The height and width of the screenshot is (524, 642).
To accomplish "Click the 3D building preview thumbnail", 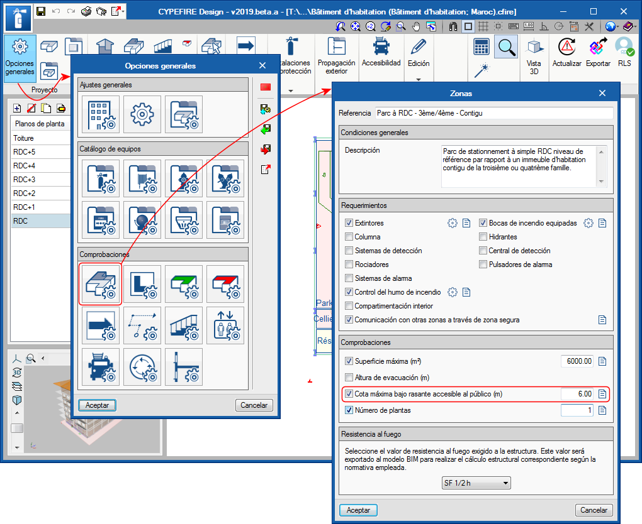I will pyautogui.click(x=92, y=409).
